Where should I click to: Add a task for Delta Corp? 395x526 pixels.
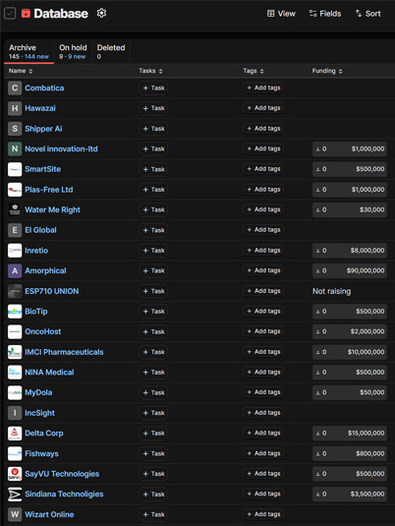[153, 433]
